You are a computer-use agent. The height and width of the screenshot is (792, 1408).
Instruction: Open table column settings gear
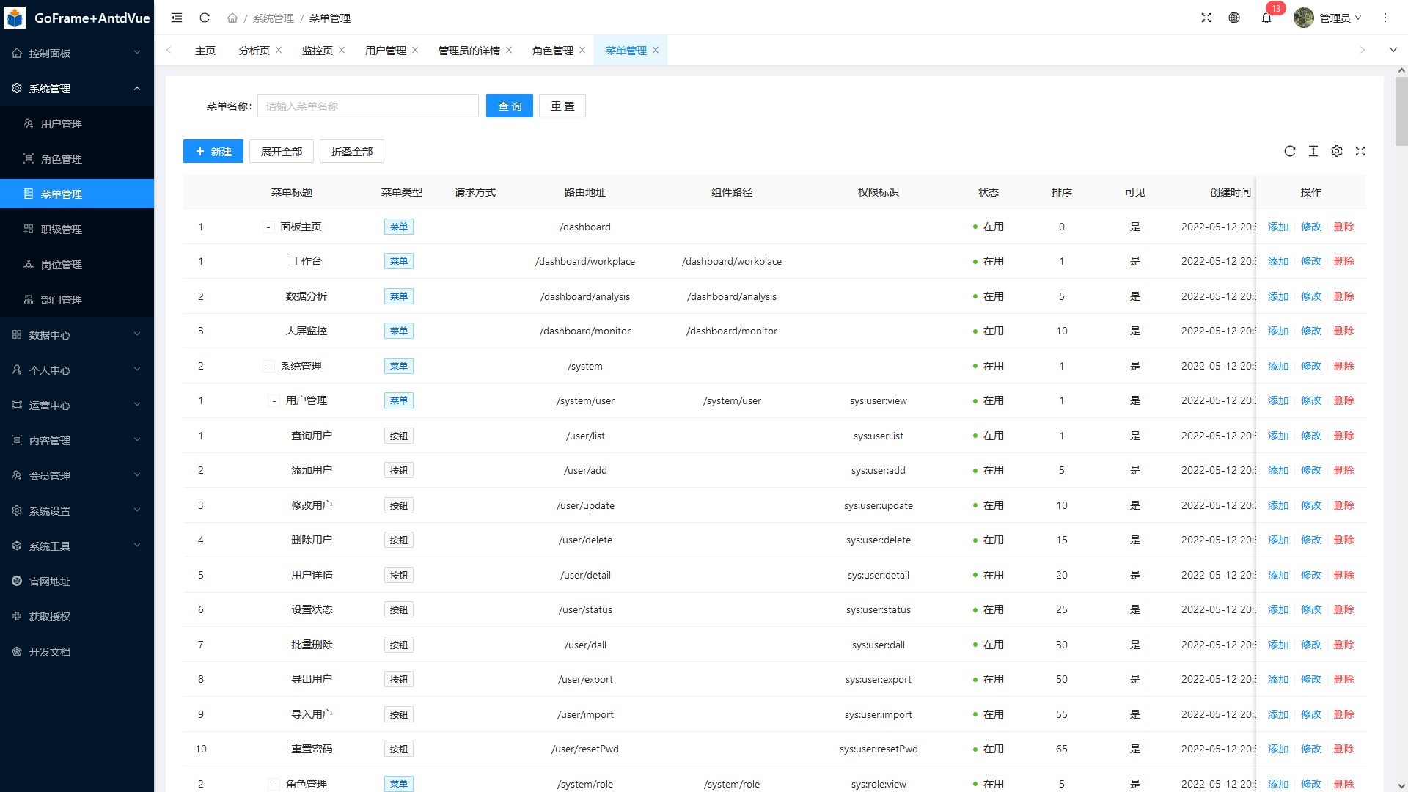(1337, 151)
